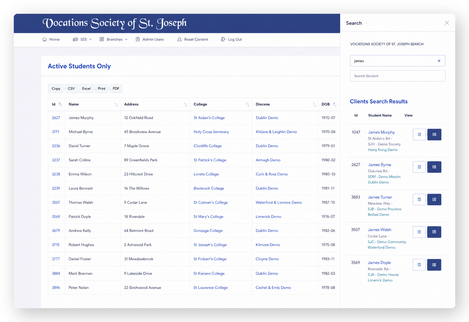
Task: Open James Byrne dark view button
Action: tap(434, 167)
